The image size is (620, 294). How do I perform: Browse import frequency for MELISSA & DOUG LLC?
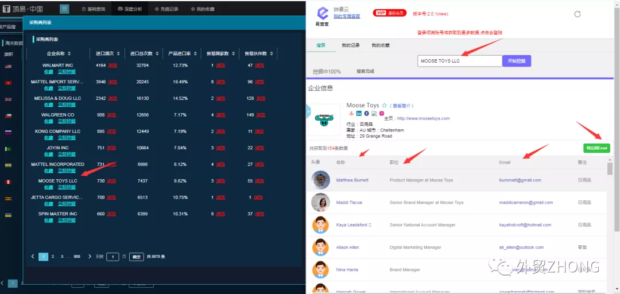(113, 98)
